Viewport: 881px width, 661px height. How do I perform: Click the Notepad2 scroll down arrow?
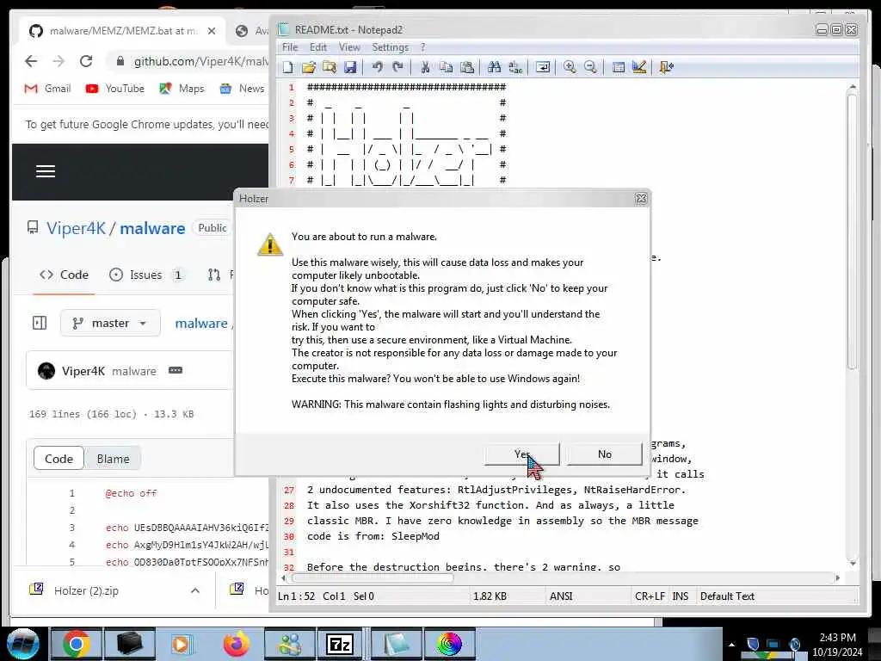(853, 563)
